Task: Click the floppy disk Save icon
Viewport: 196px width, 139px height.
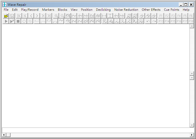Action: click(12, 16)
